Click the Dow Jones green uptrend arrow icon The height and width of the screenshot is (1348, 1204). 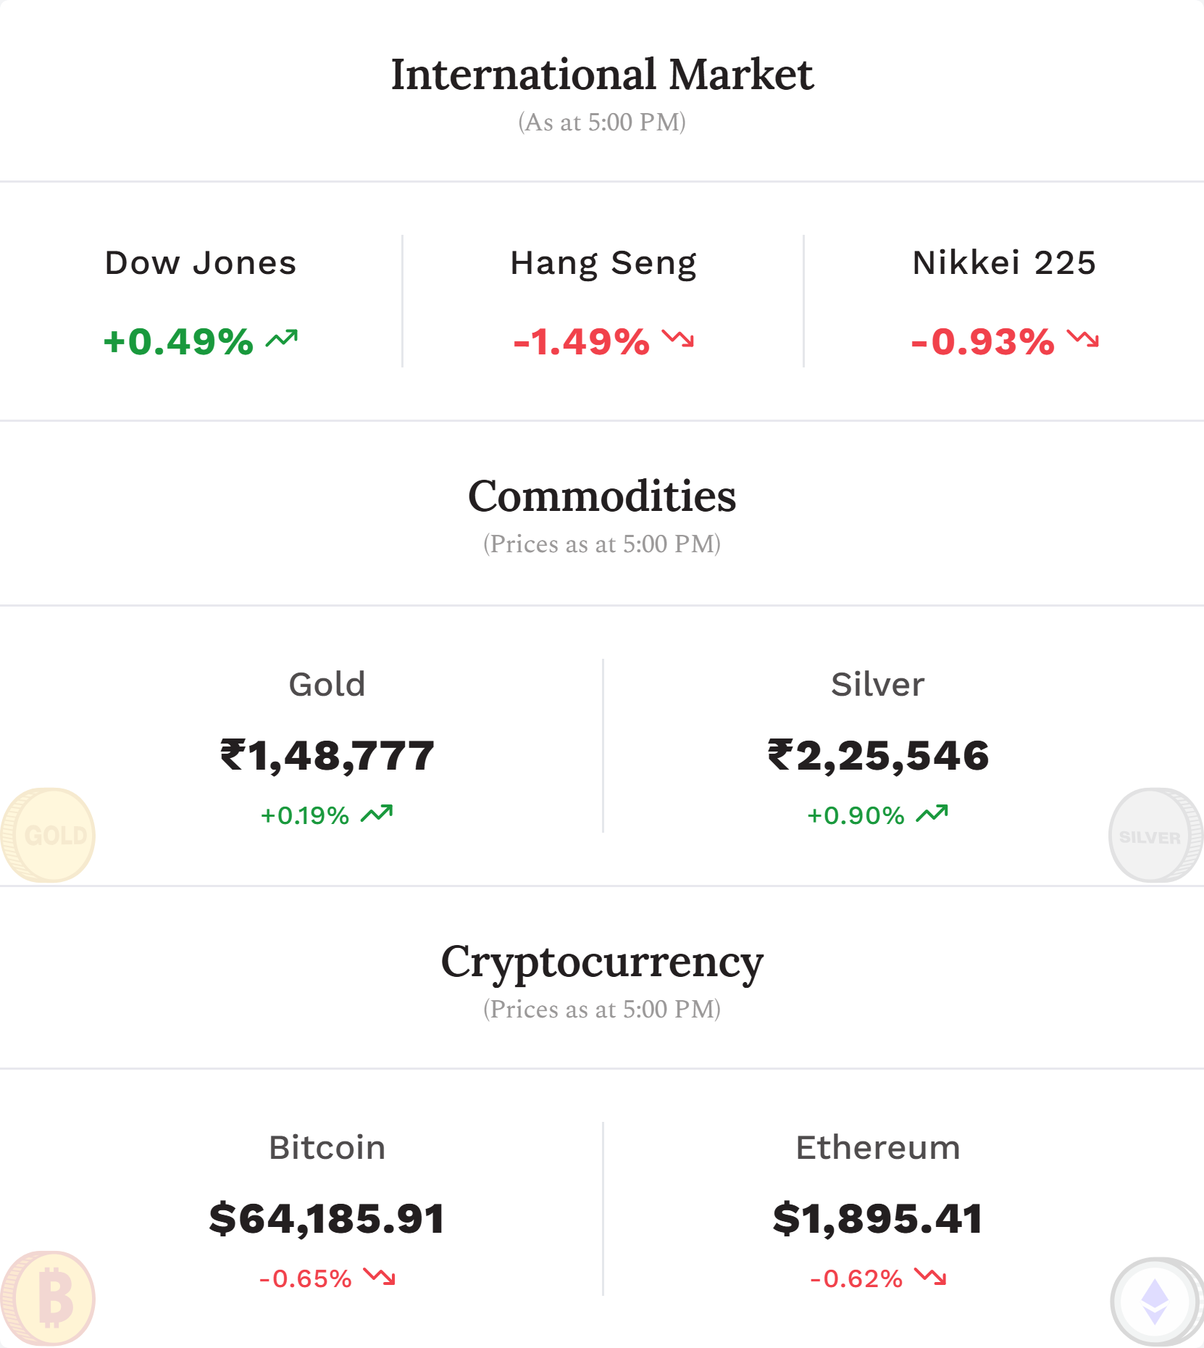282,338
